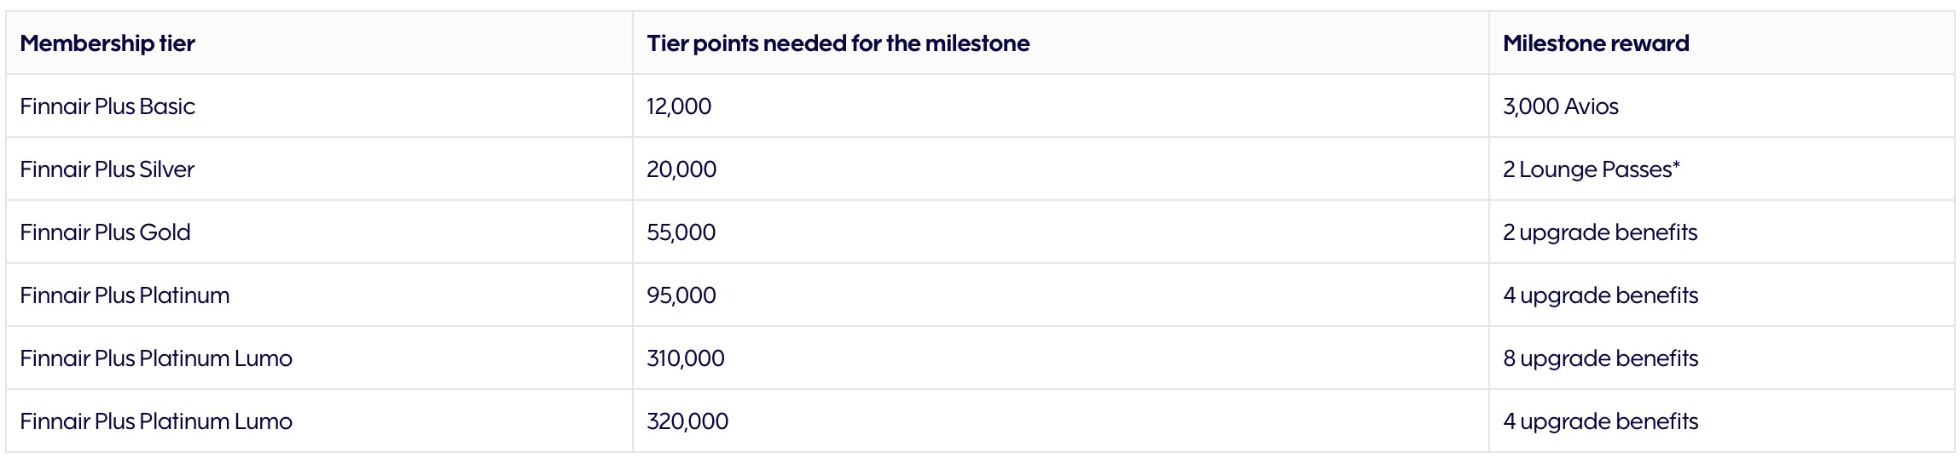The height and width of the screenshot is (458, 1960).
Task: Click the 12,000 tier points value
Action: coord(679,106)
